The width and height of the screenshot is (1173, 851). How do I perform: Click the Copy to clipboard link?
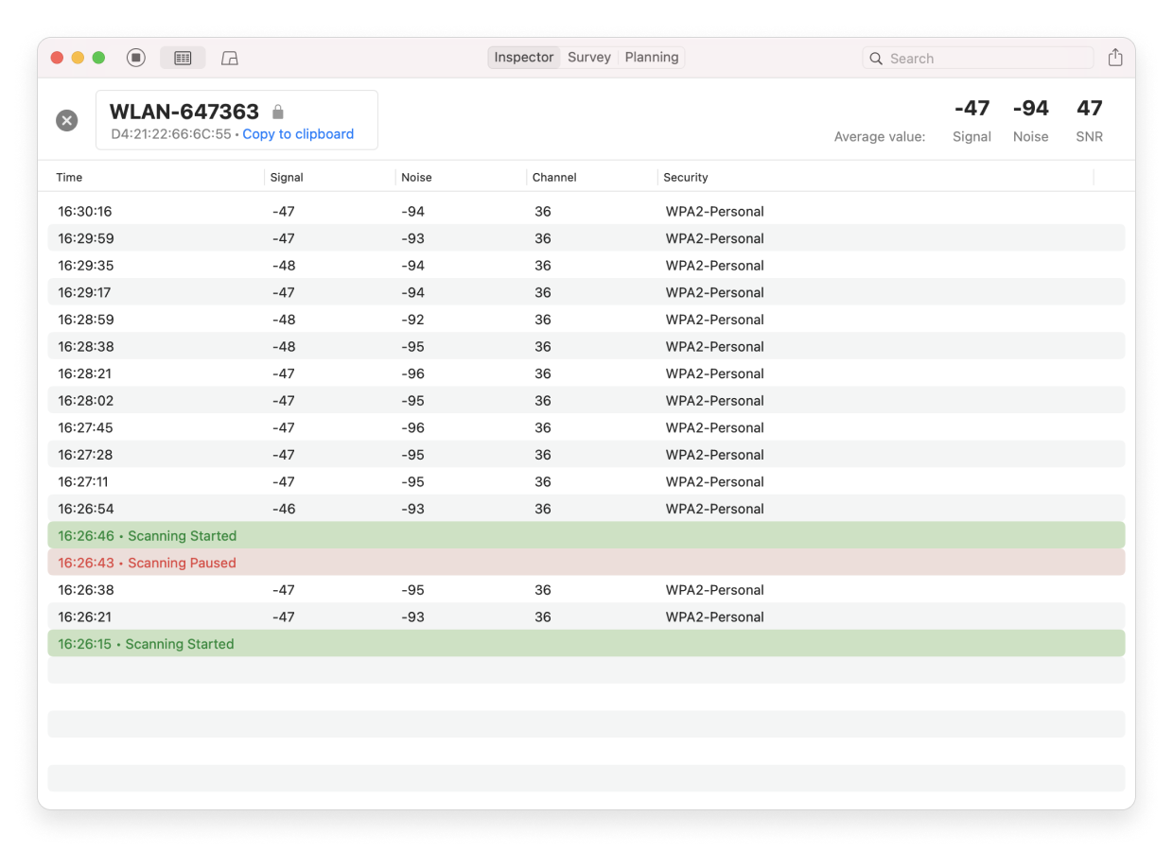point(298,134)
